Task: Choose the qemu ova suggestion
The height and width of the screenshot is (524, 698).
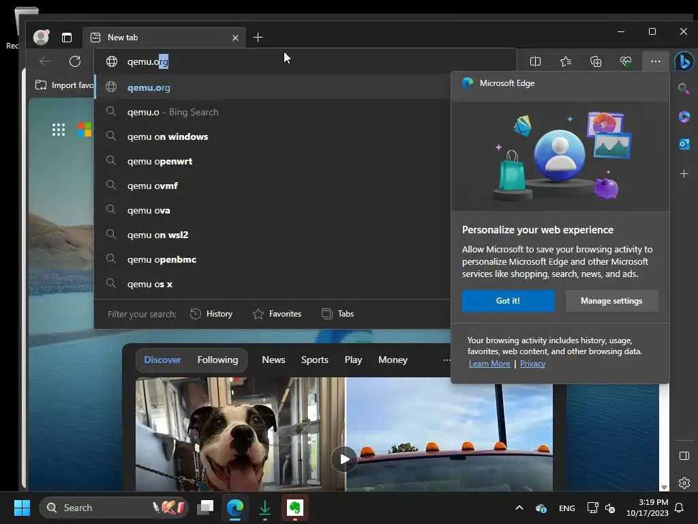Action: click(x=273, y=210)
